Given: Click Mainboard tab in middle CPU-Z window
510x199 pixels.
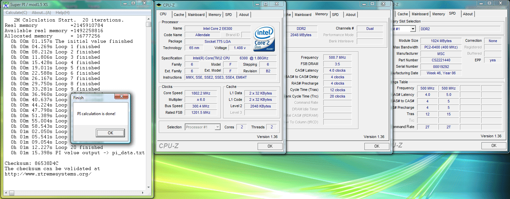Looking at the screenshot, I should click(303, 15).
